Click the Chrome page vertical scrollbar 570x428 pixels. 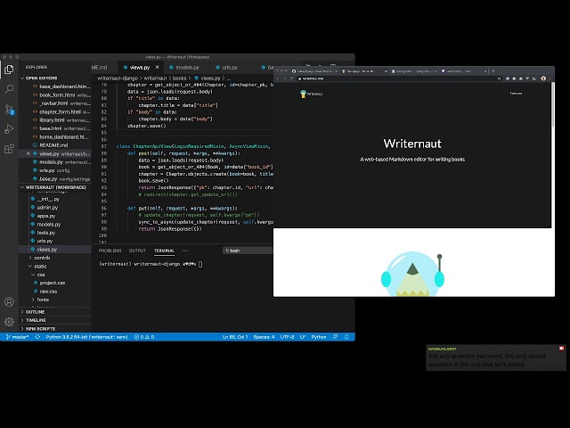pos(553,105)
